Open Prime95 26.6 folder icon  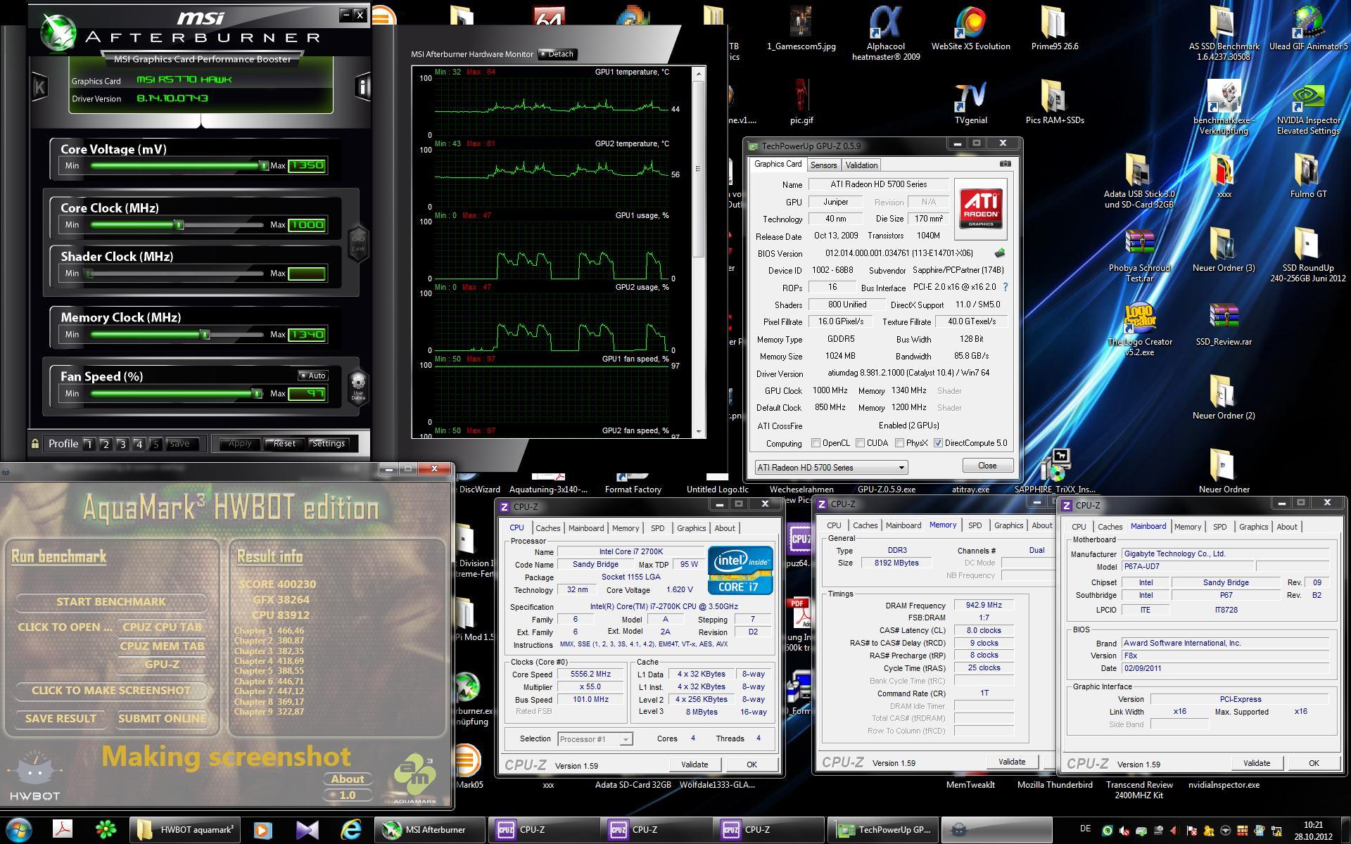click(1055, 28)
